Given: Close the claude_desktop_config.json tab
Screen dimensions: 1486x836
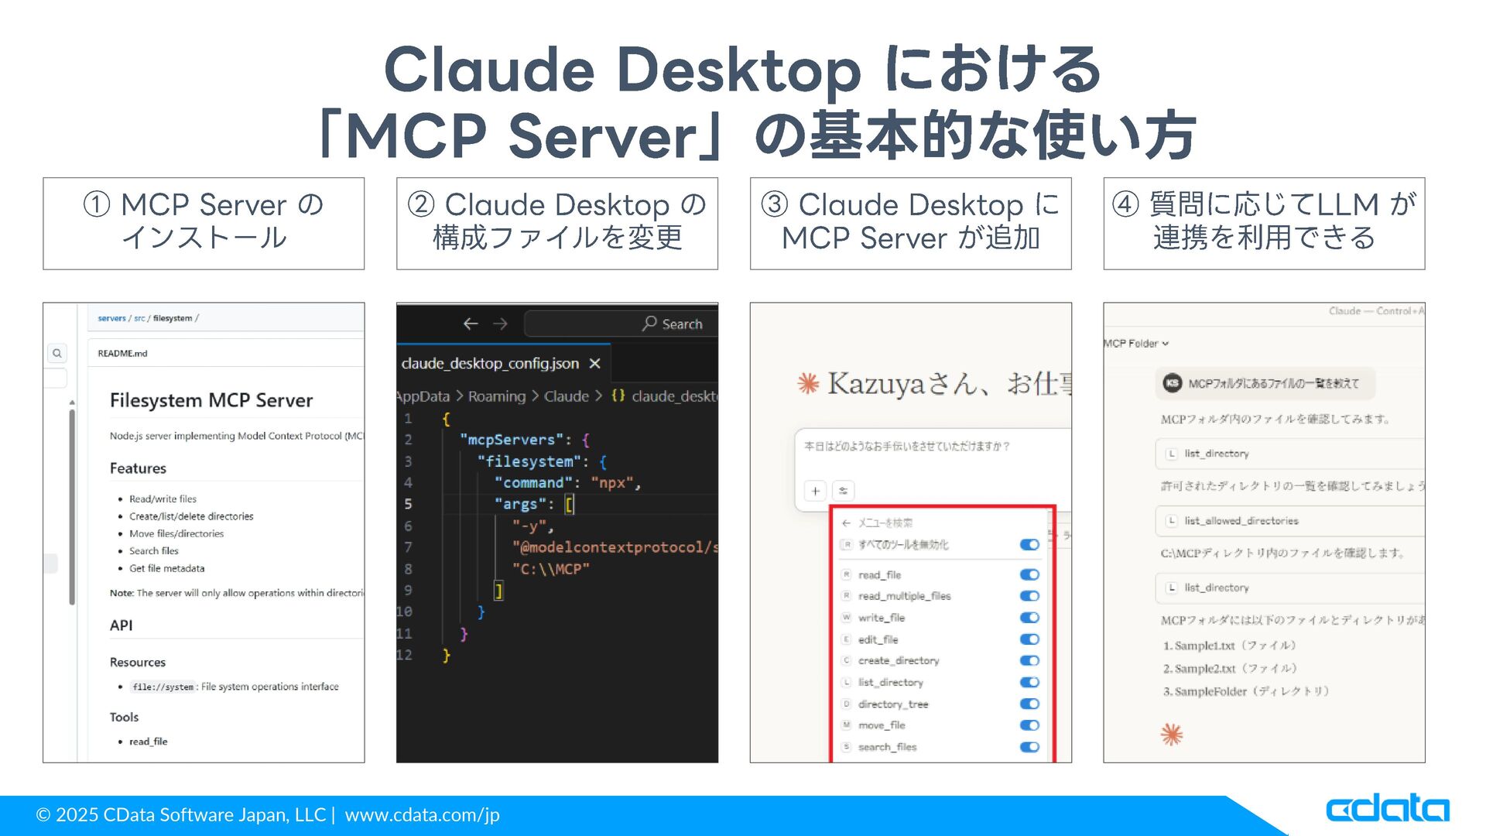Looking at the screenshot, I should point(594,363).
